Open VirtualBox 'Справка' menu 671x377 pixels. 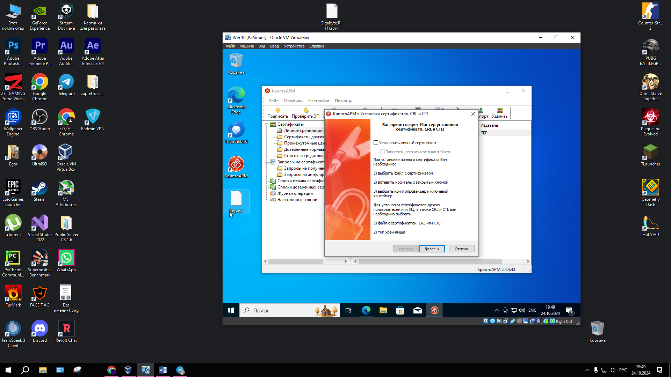pyautogui.click(x=317, y=46)
